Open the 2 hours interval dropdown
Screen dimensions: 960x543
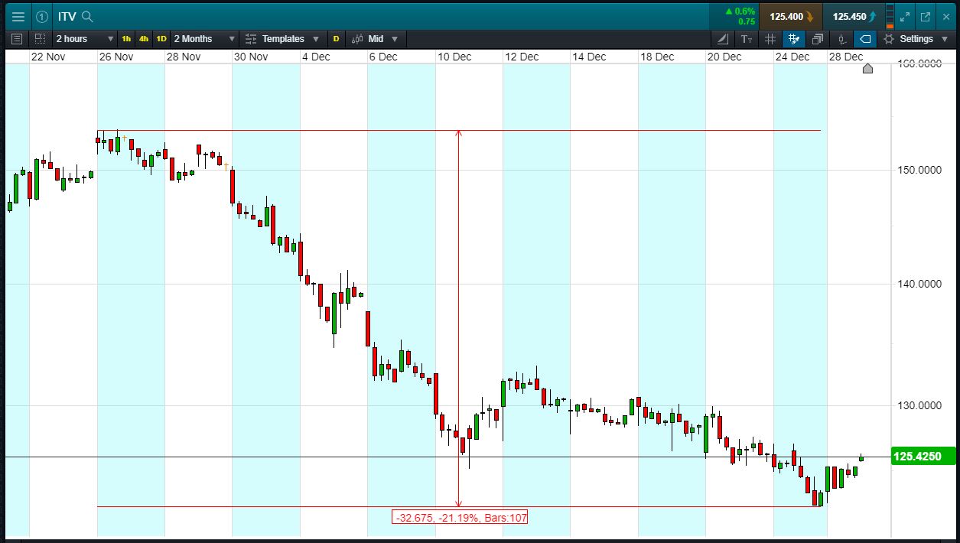(x=85, y=38)
